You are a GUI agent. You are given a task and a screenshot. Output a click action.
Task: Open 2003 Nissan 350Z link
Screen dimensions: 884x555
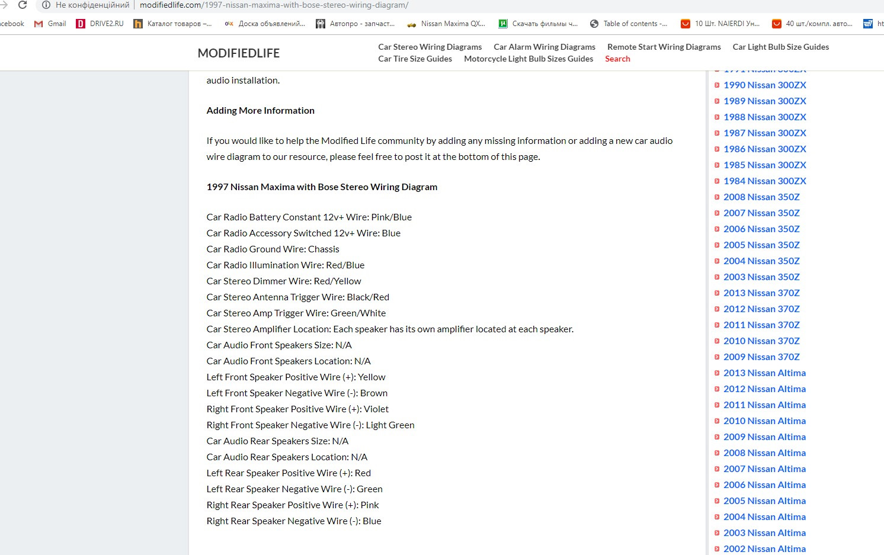(761, 277)
